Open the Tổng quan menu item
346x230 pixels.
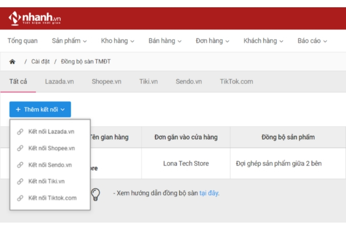(x=23, y=41)
